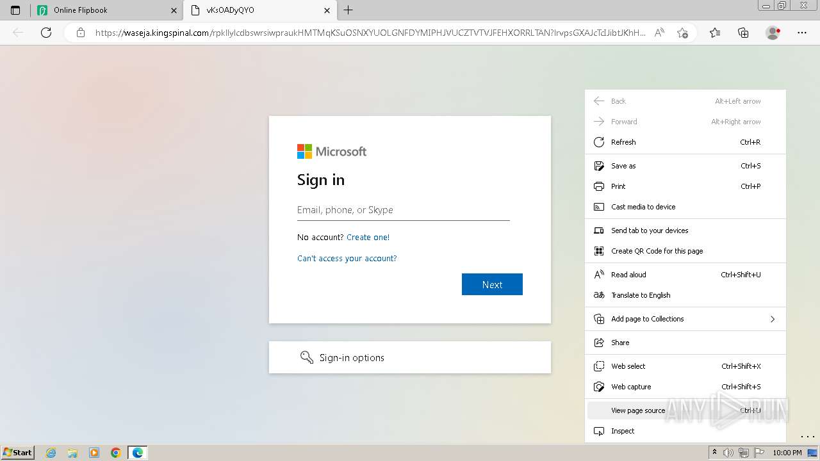Image resolution: width=820 pixels, height=461 pixels.
Task: Reload the page with refresh icon
Action: pos(46,33)
